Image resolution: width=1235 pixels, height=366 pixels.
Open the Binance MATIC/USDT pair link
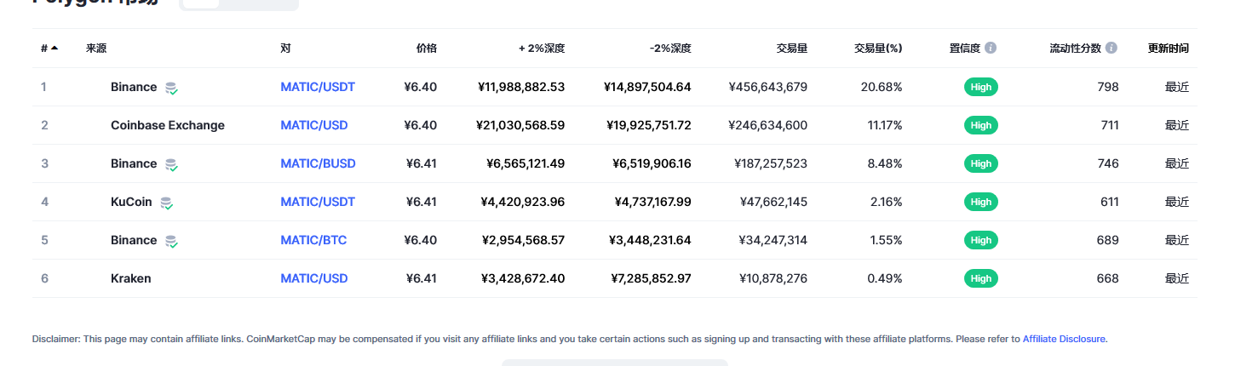[318, 87]
